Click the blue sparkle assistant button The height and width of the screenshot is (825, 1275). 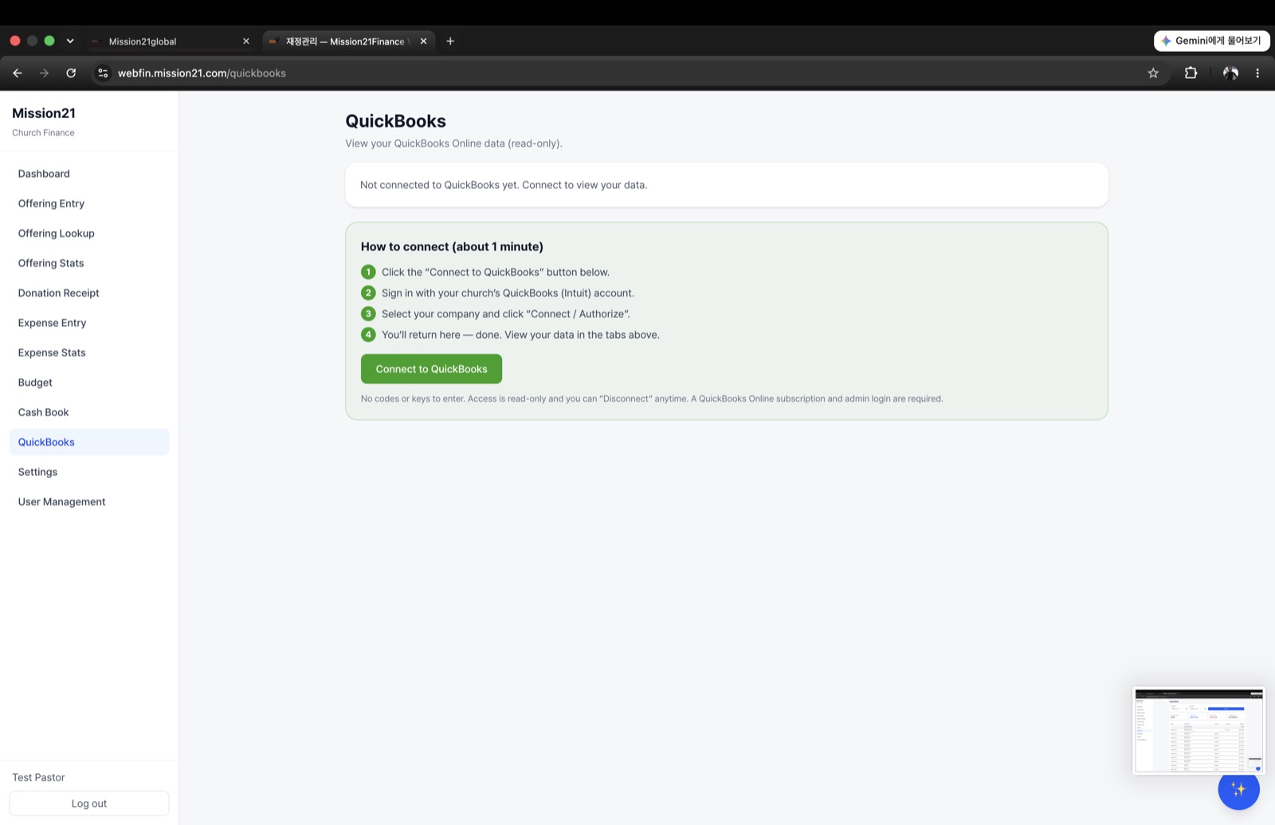[x=1238, y=789]
